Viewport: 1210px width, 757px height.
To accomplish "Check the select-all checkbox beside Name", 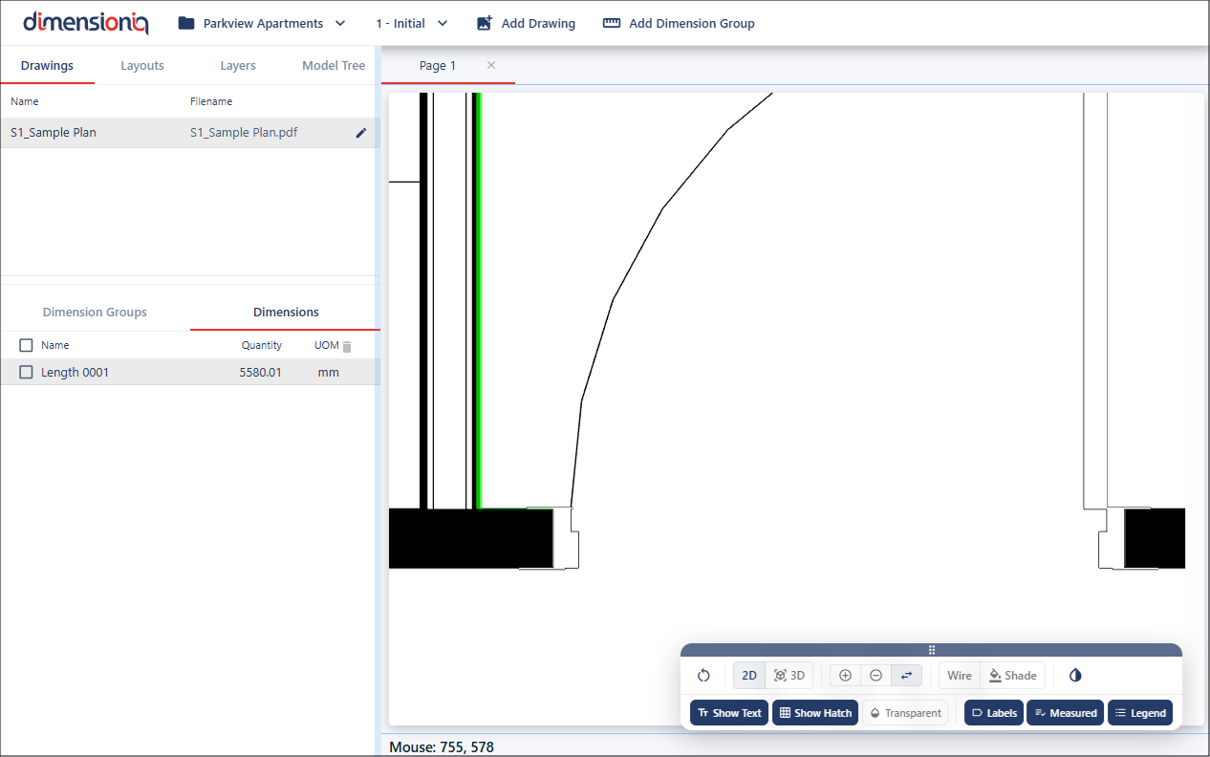I will [27, 346].
